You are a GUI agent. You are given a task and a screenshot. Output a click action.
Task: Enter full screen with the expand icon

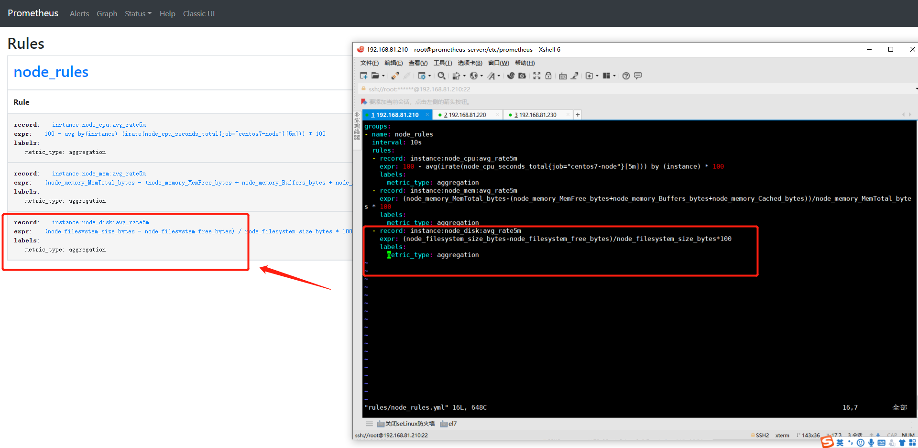536,76
